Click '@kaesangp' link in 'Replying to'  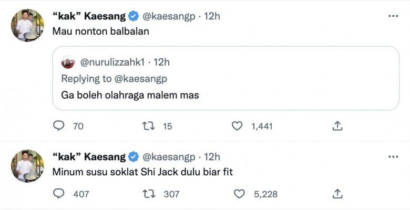[140, 79]
